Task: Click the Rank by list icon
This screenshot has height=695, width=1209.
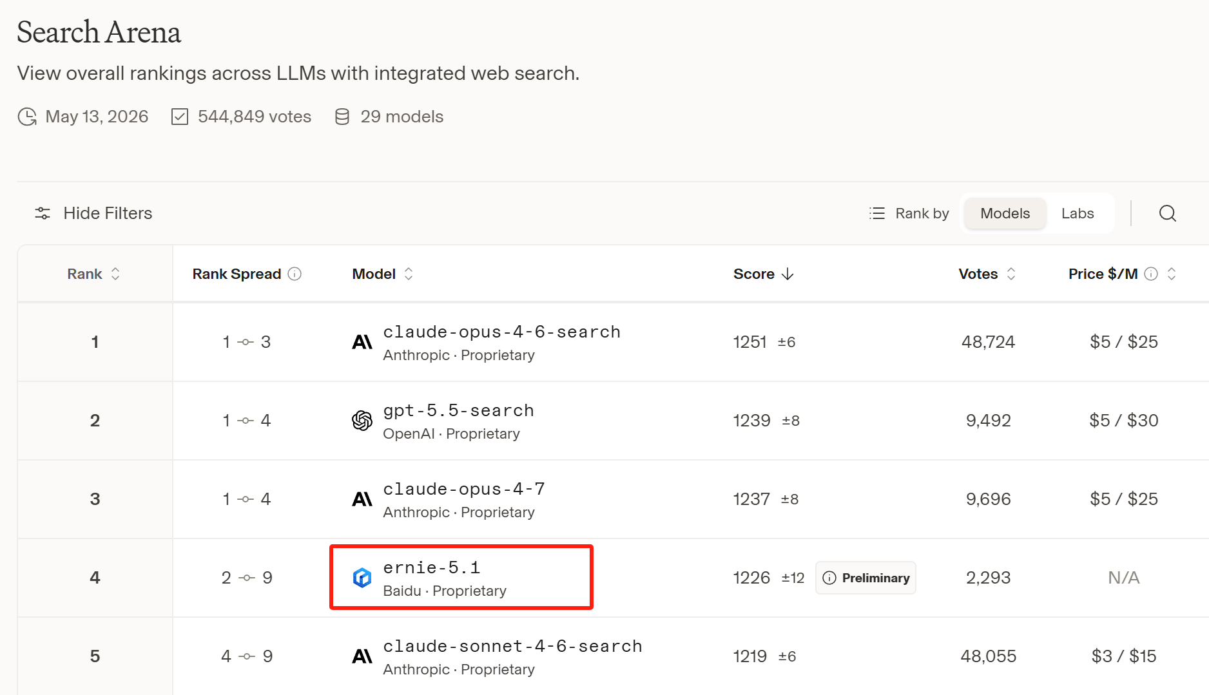Action: click(x=876, y=213)
